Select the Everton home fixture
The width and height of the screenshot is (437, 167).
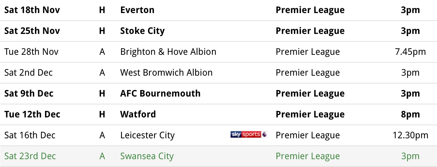pyautogui.click(x=218, y=10)
